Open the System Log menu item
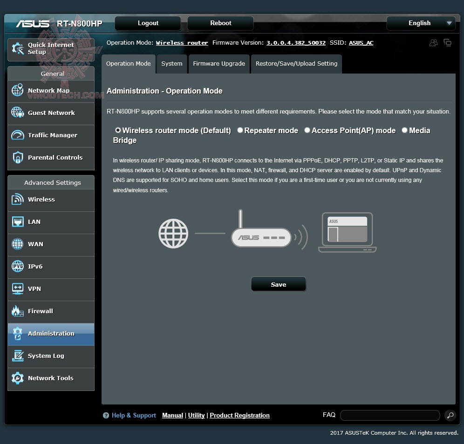Viewport: 464px width, 444px height. pos(51,357)
